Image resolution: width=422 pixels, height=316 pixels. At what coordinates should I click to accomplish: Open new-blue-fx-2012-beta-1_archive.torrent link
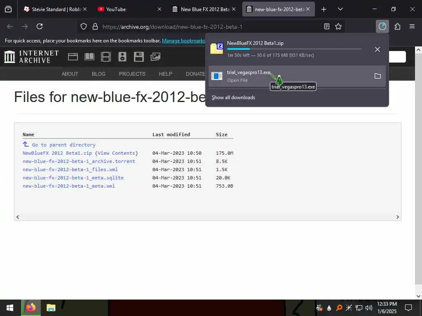[79, 161]
